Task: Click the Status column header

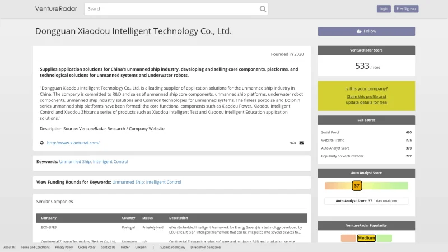Action: (147, 218)
